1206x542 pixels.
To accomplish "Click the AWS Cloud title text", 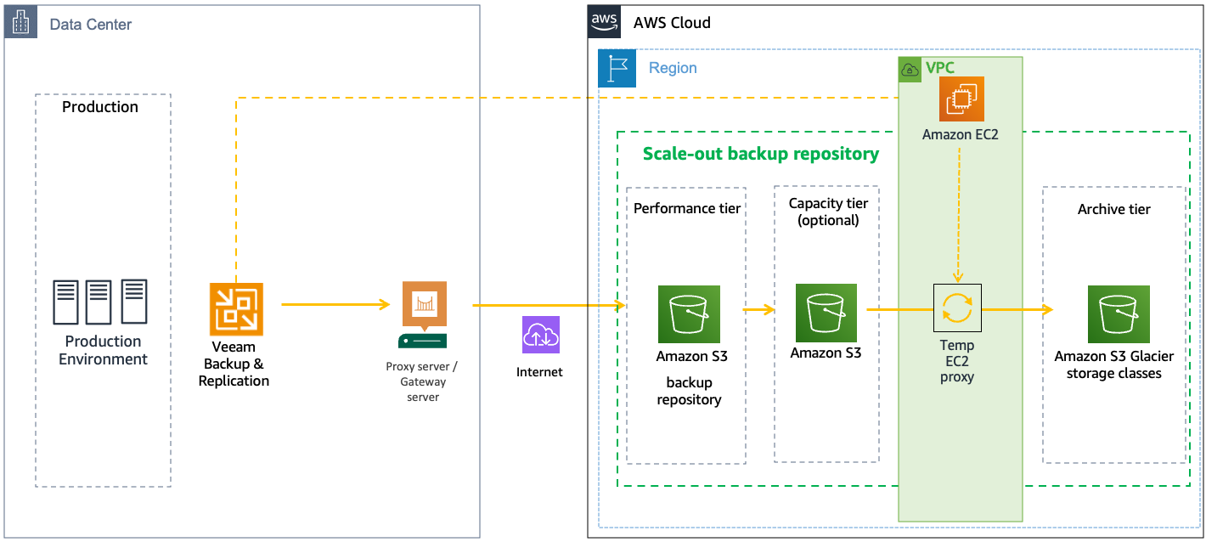I will [671, 22].
